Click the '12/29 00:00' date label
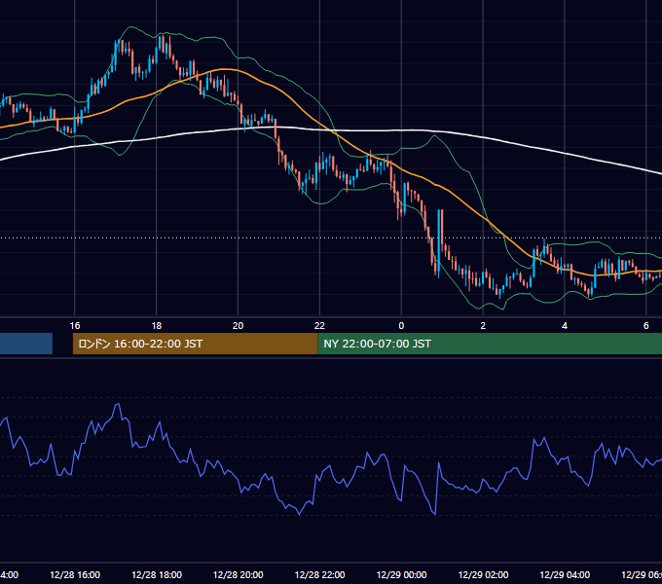This screenshot has width=662, height=584. pyautogui.click(x=401, y=575)
